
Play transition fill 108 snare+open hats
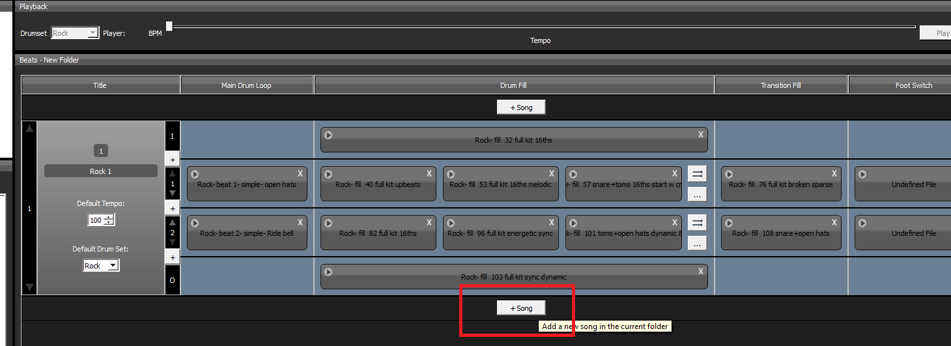click(729, 223)
